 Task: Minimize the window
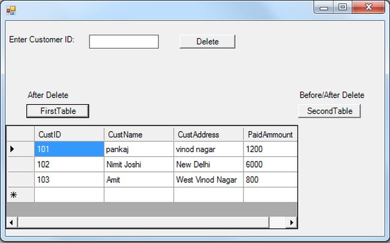323,7
